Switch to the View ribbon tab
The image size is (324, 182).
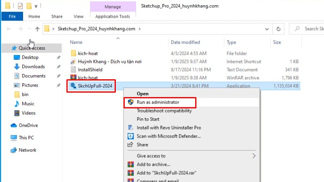(x=79, y=17)
